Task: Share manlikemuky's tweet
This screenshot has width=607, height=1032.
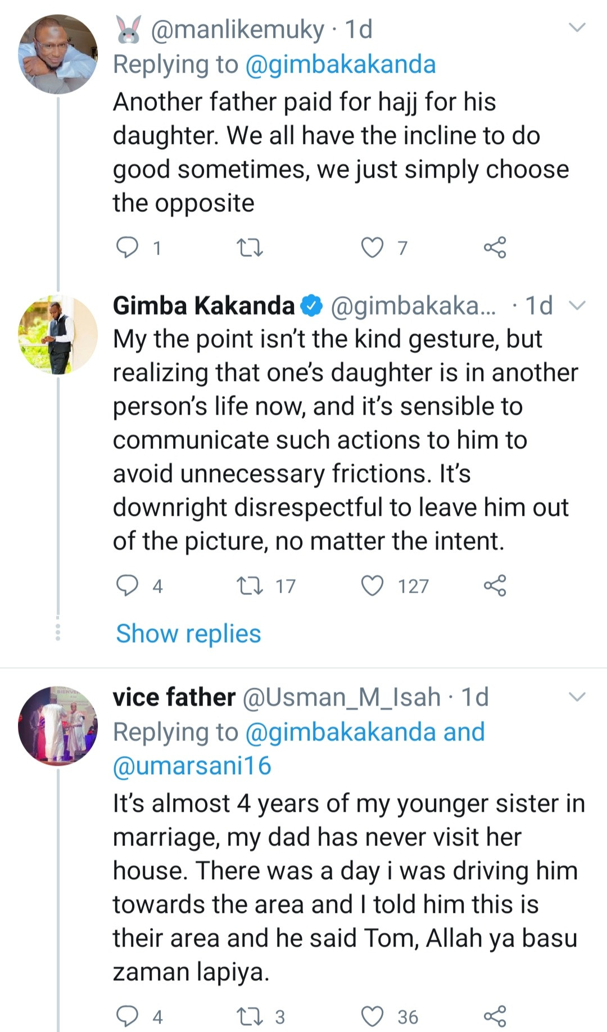Action: 495,247
